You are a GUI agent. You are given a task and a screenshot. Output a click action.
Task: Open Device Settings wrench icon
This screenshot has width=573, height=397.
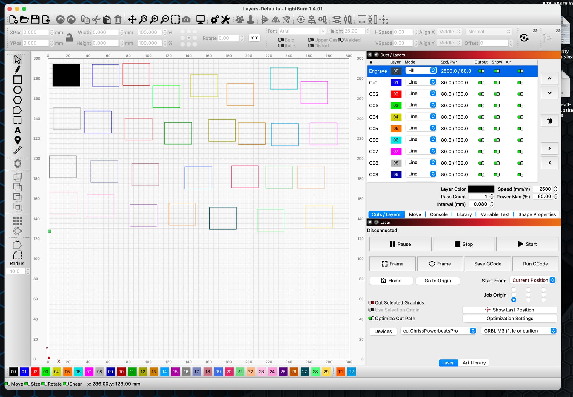pos(226,20)
